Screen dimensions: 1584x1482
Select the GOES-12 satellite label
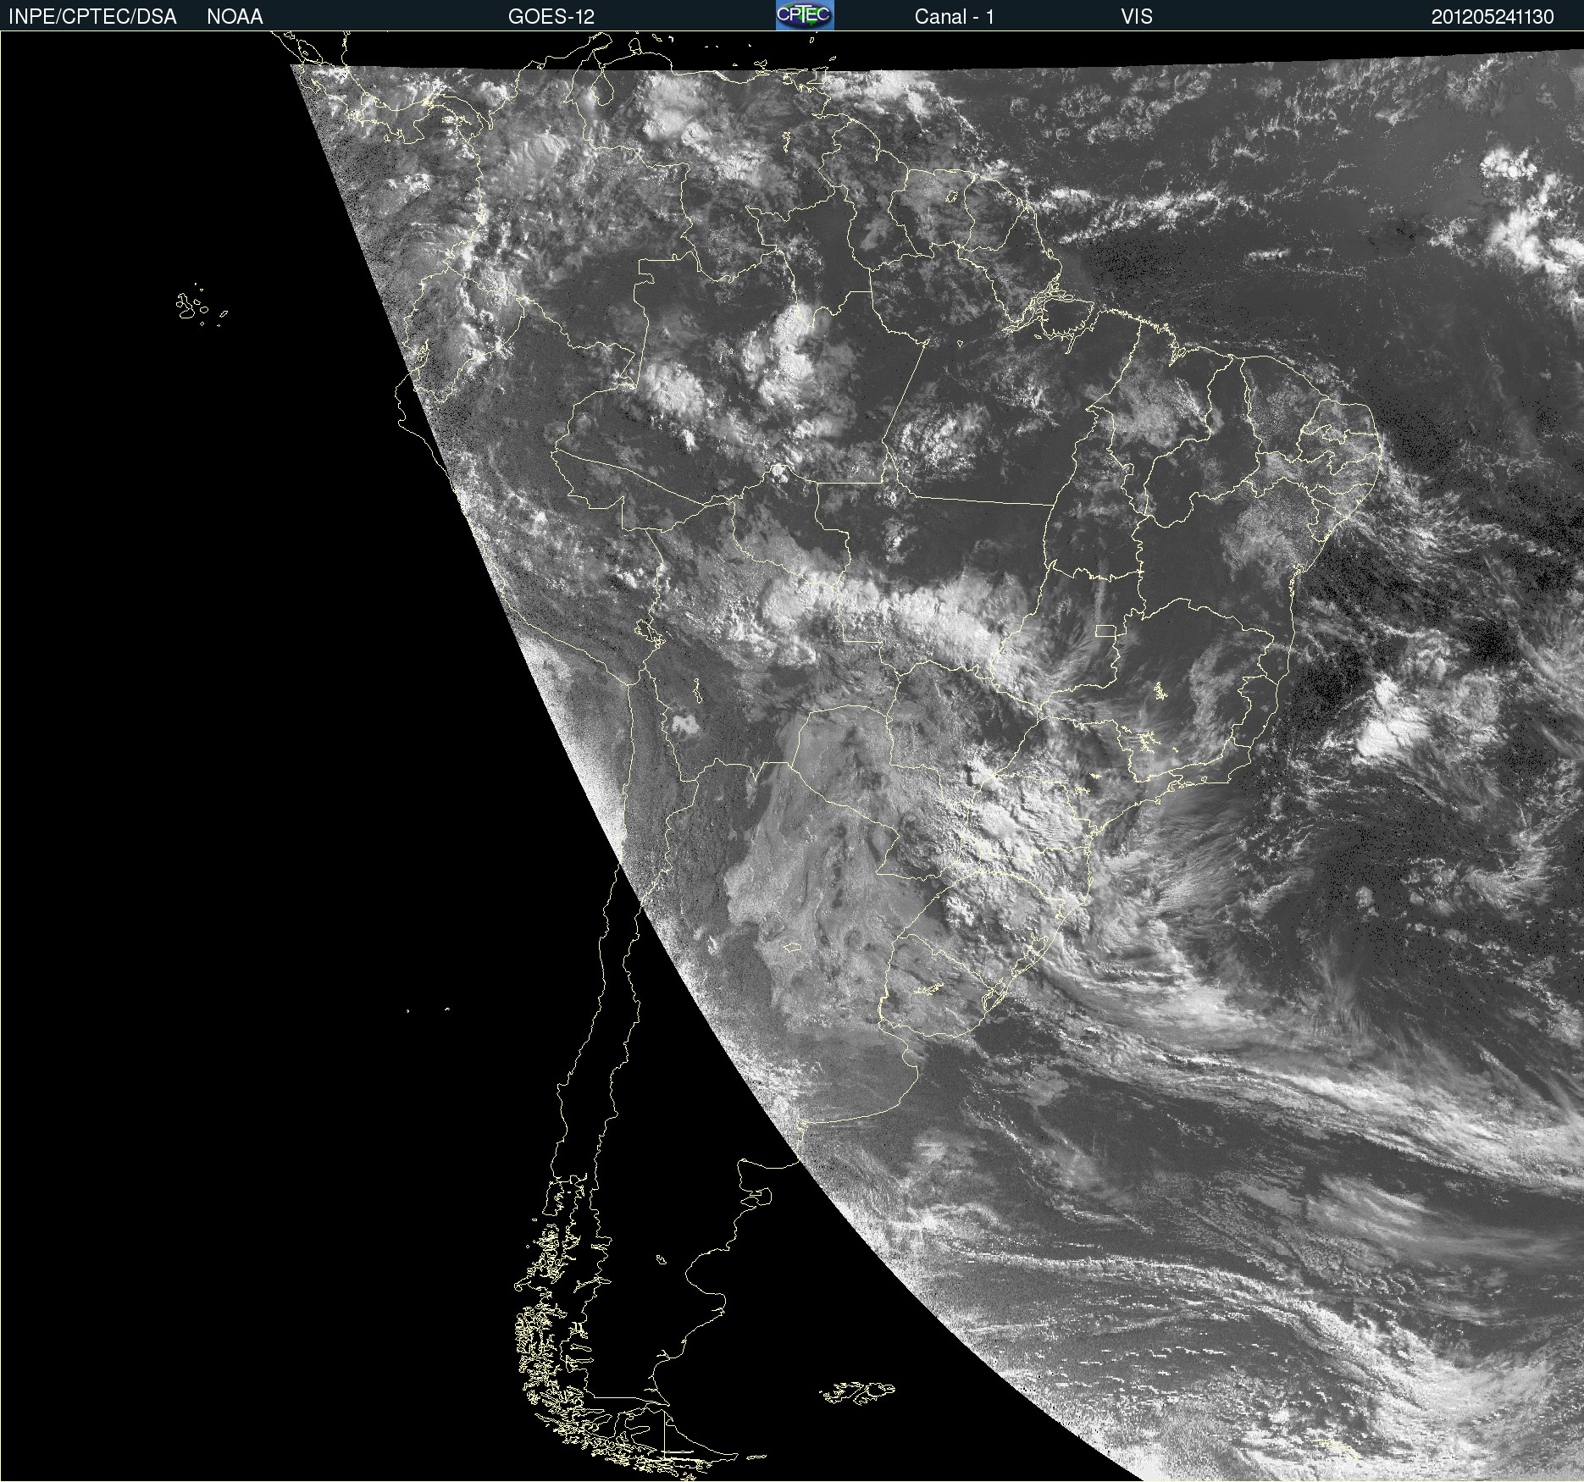pyautogui.click(x=551, y=16)
